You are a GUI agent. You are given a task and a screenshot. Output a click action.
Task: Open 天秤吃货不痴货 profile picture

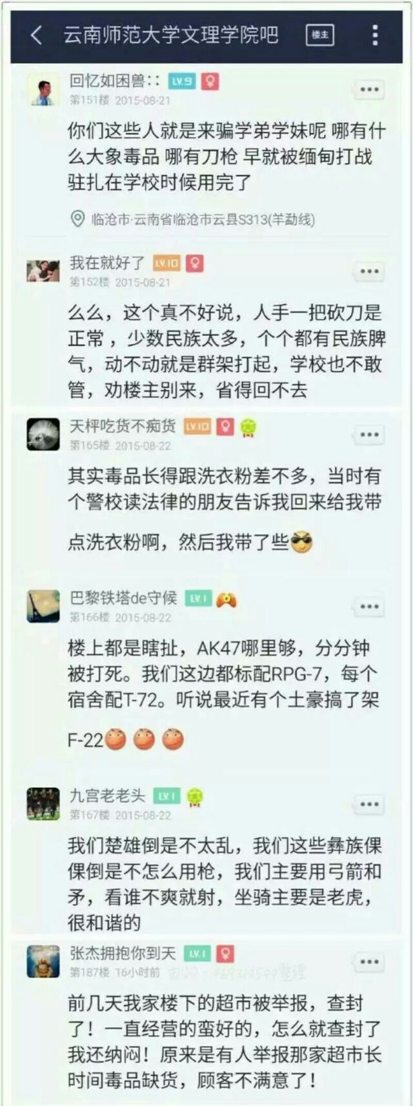click(x=43, y=434)
